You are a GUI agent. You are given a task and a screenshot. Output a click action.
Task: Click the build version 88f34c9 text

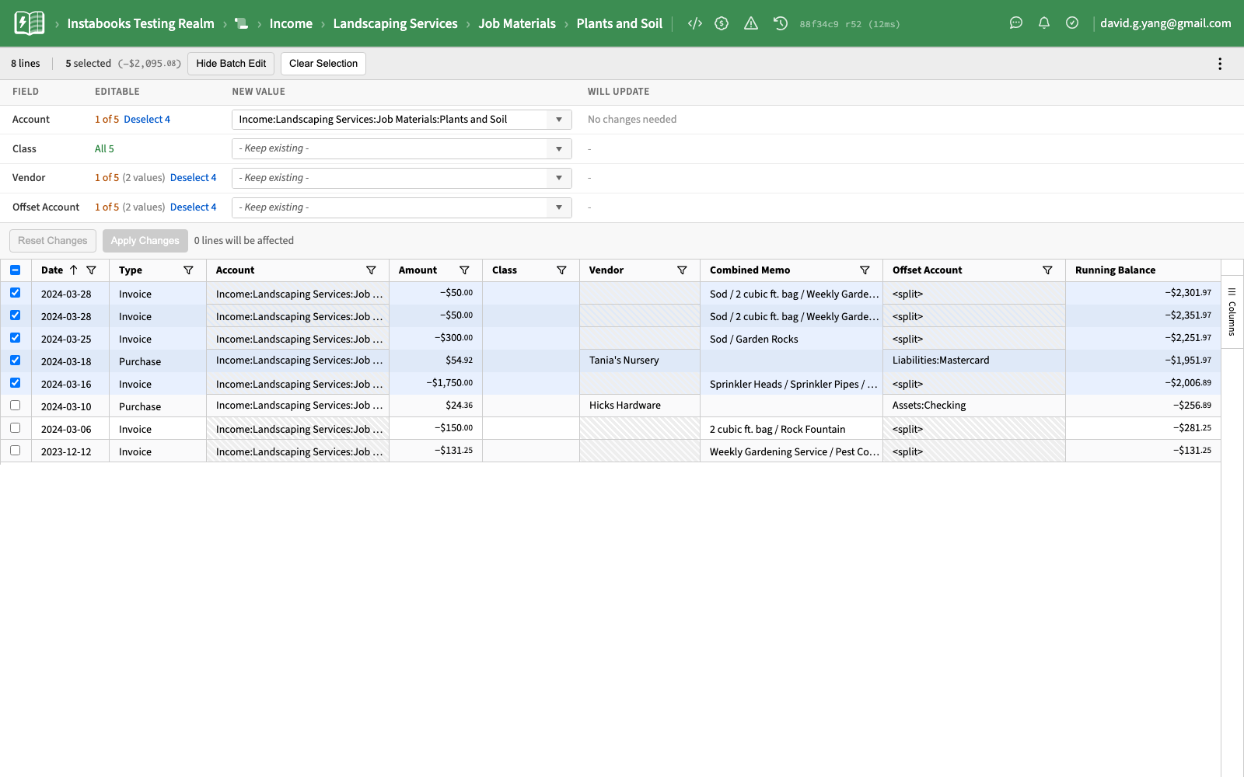(x=819, y=24)
